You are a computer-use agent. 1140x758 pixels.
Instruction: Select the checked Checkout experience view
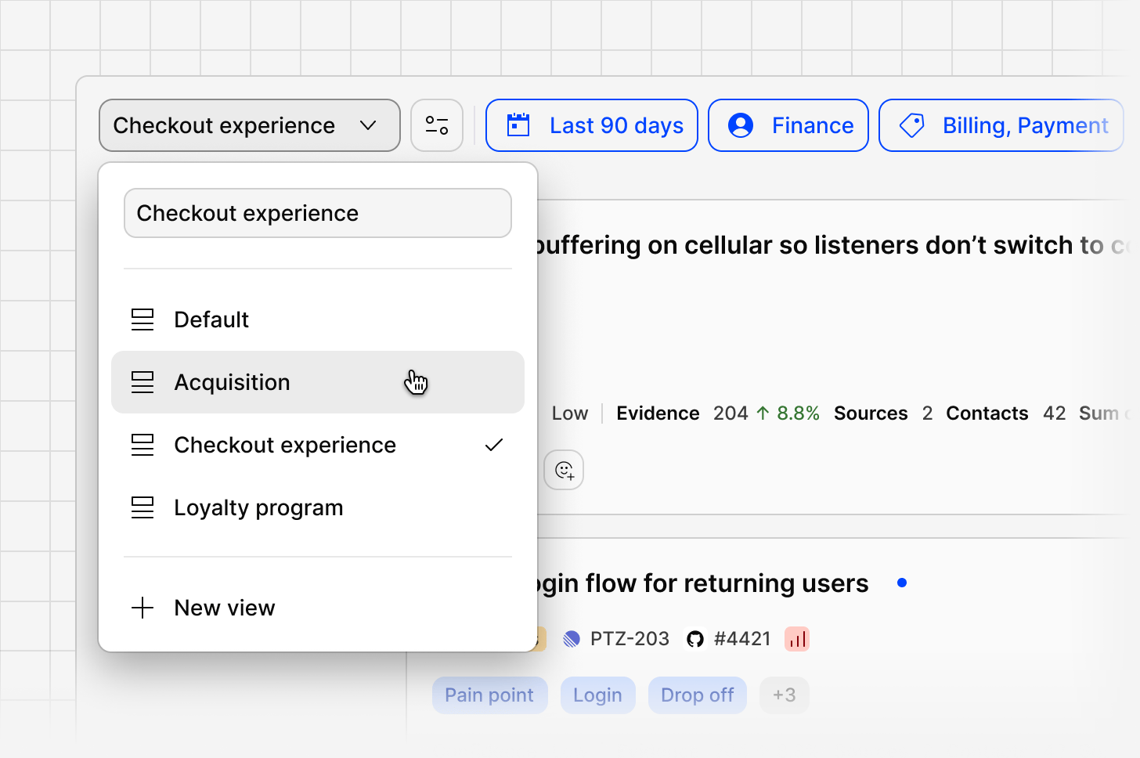(318, 445)
